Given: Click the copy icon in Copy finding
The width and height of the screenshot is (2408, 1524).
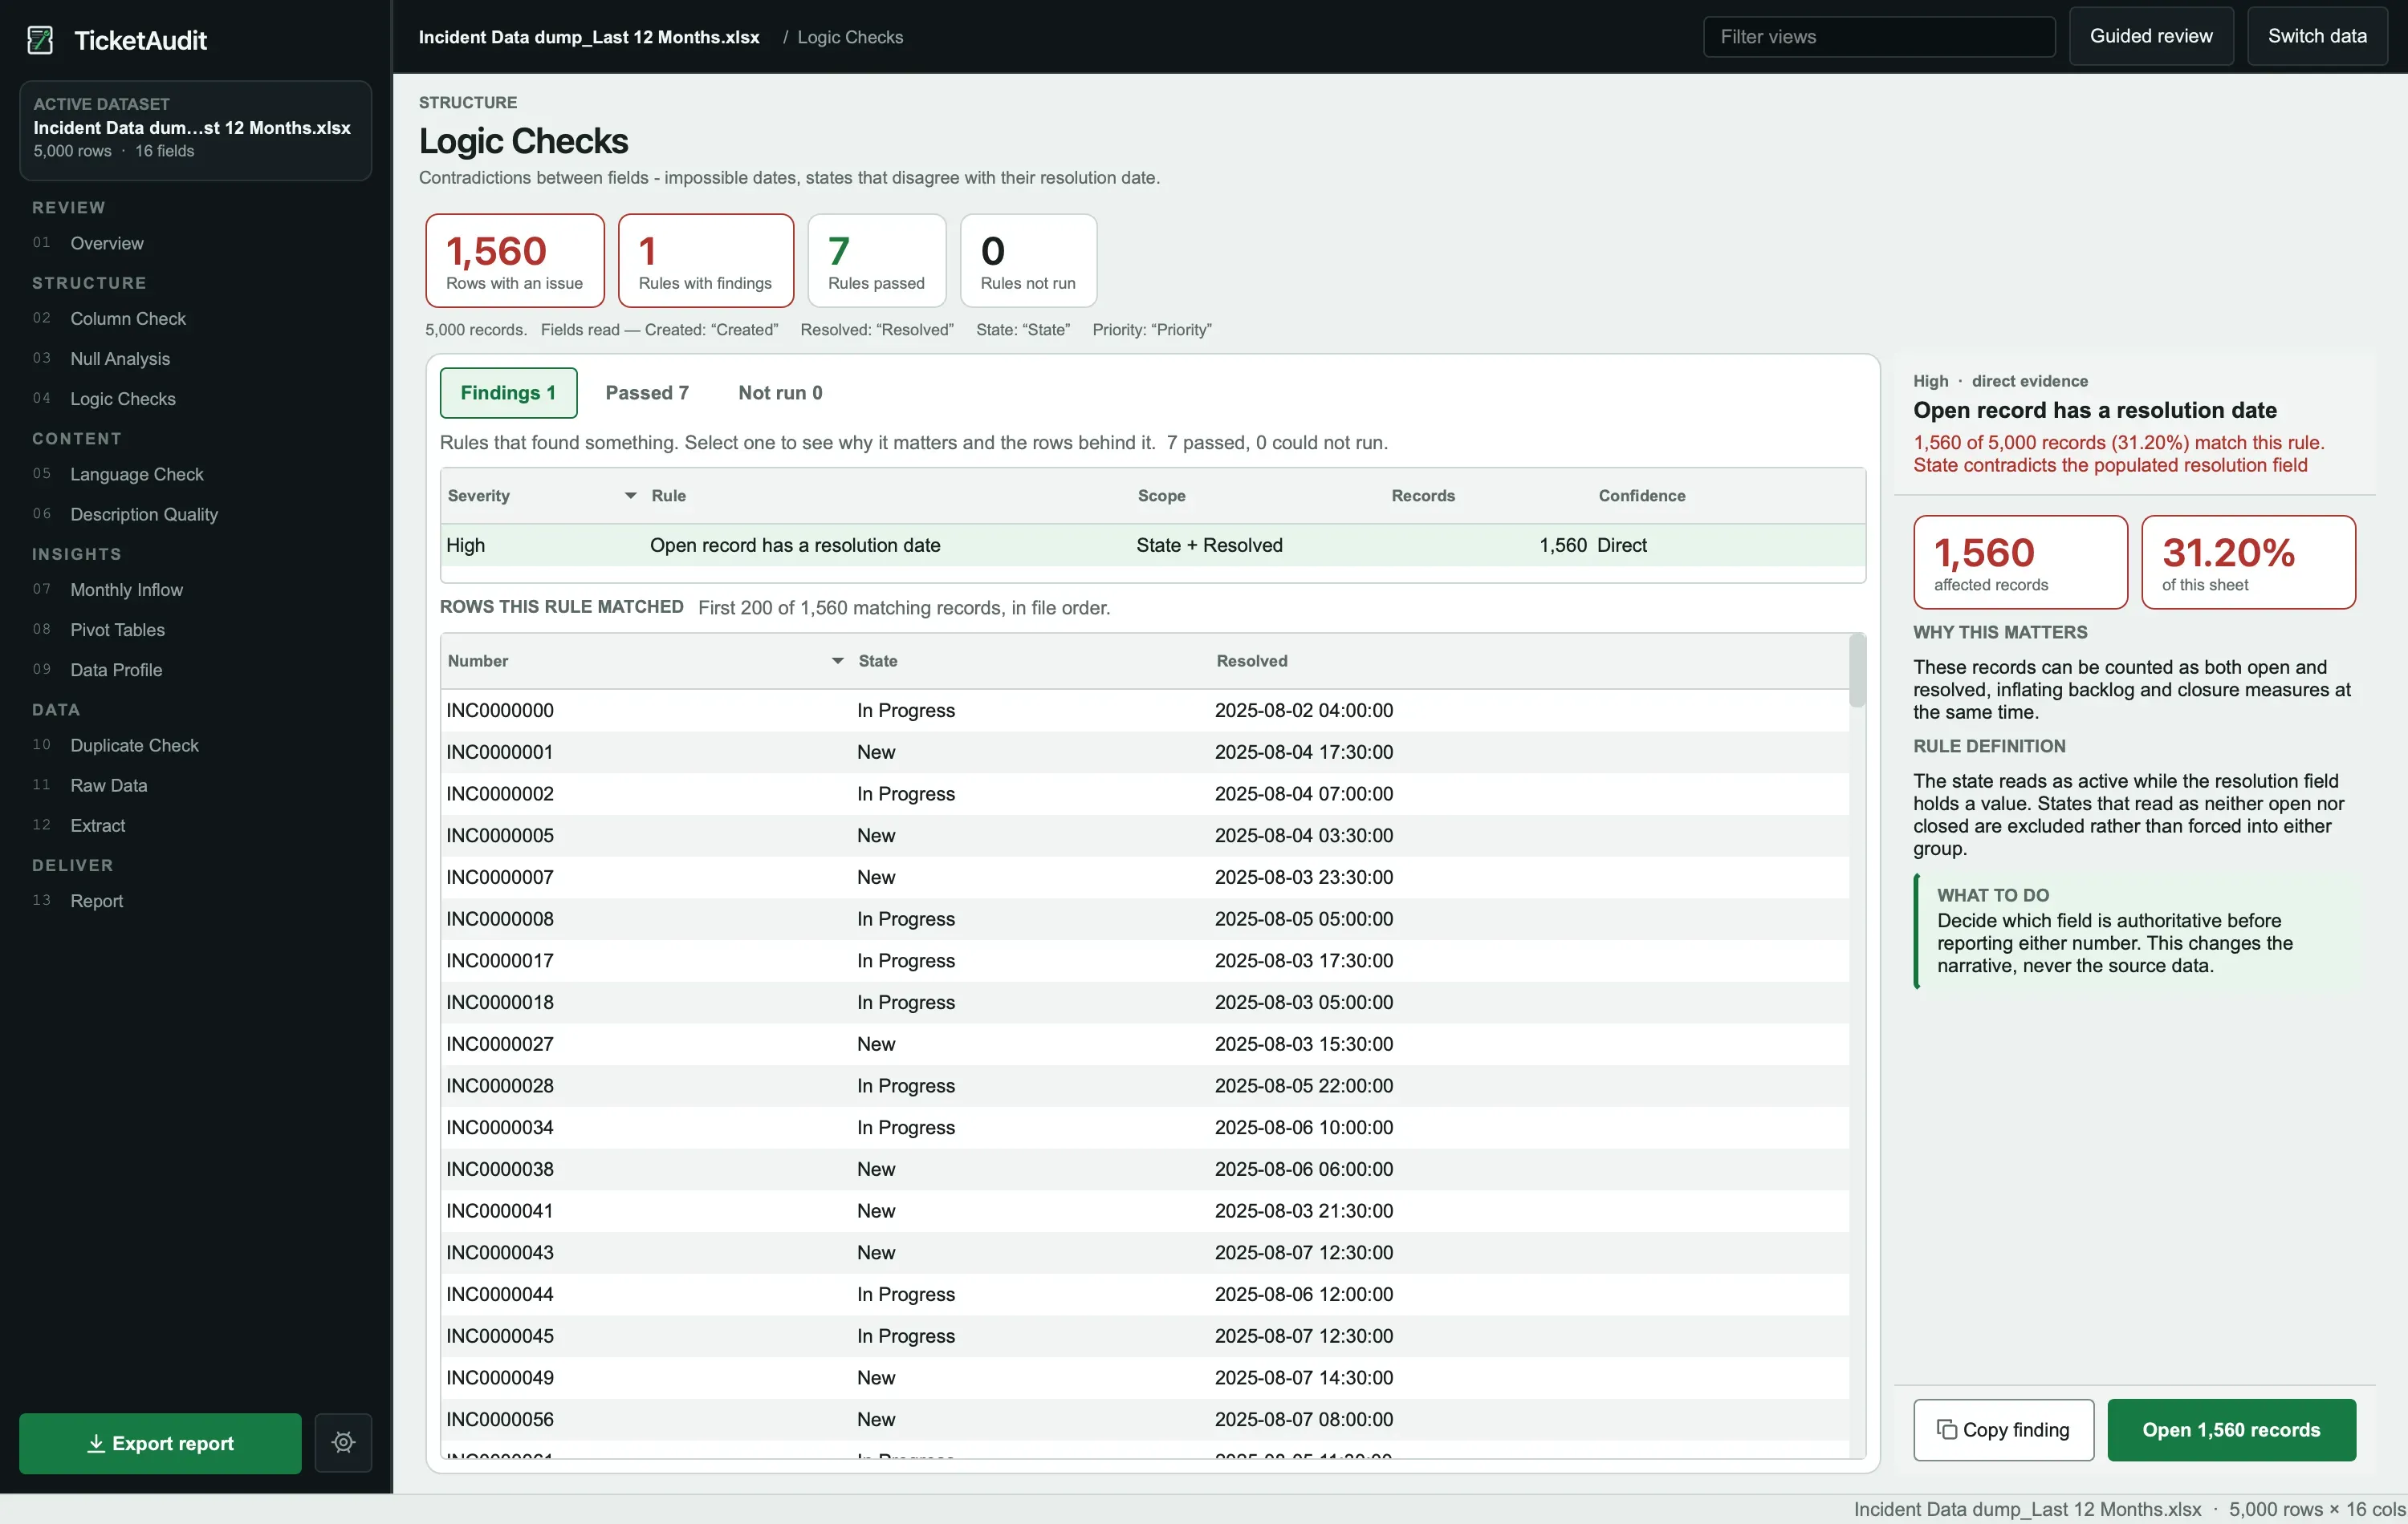Looking at the screenshot, I should click(x=1946, y=1430).
